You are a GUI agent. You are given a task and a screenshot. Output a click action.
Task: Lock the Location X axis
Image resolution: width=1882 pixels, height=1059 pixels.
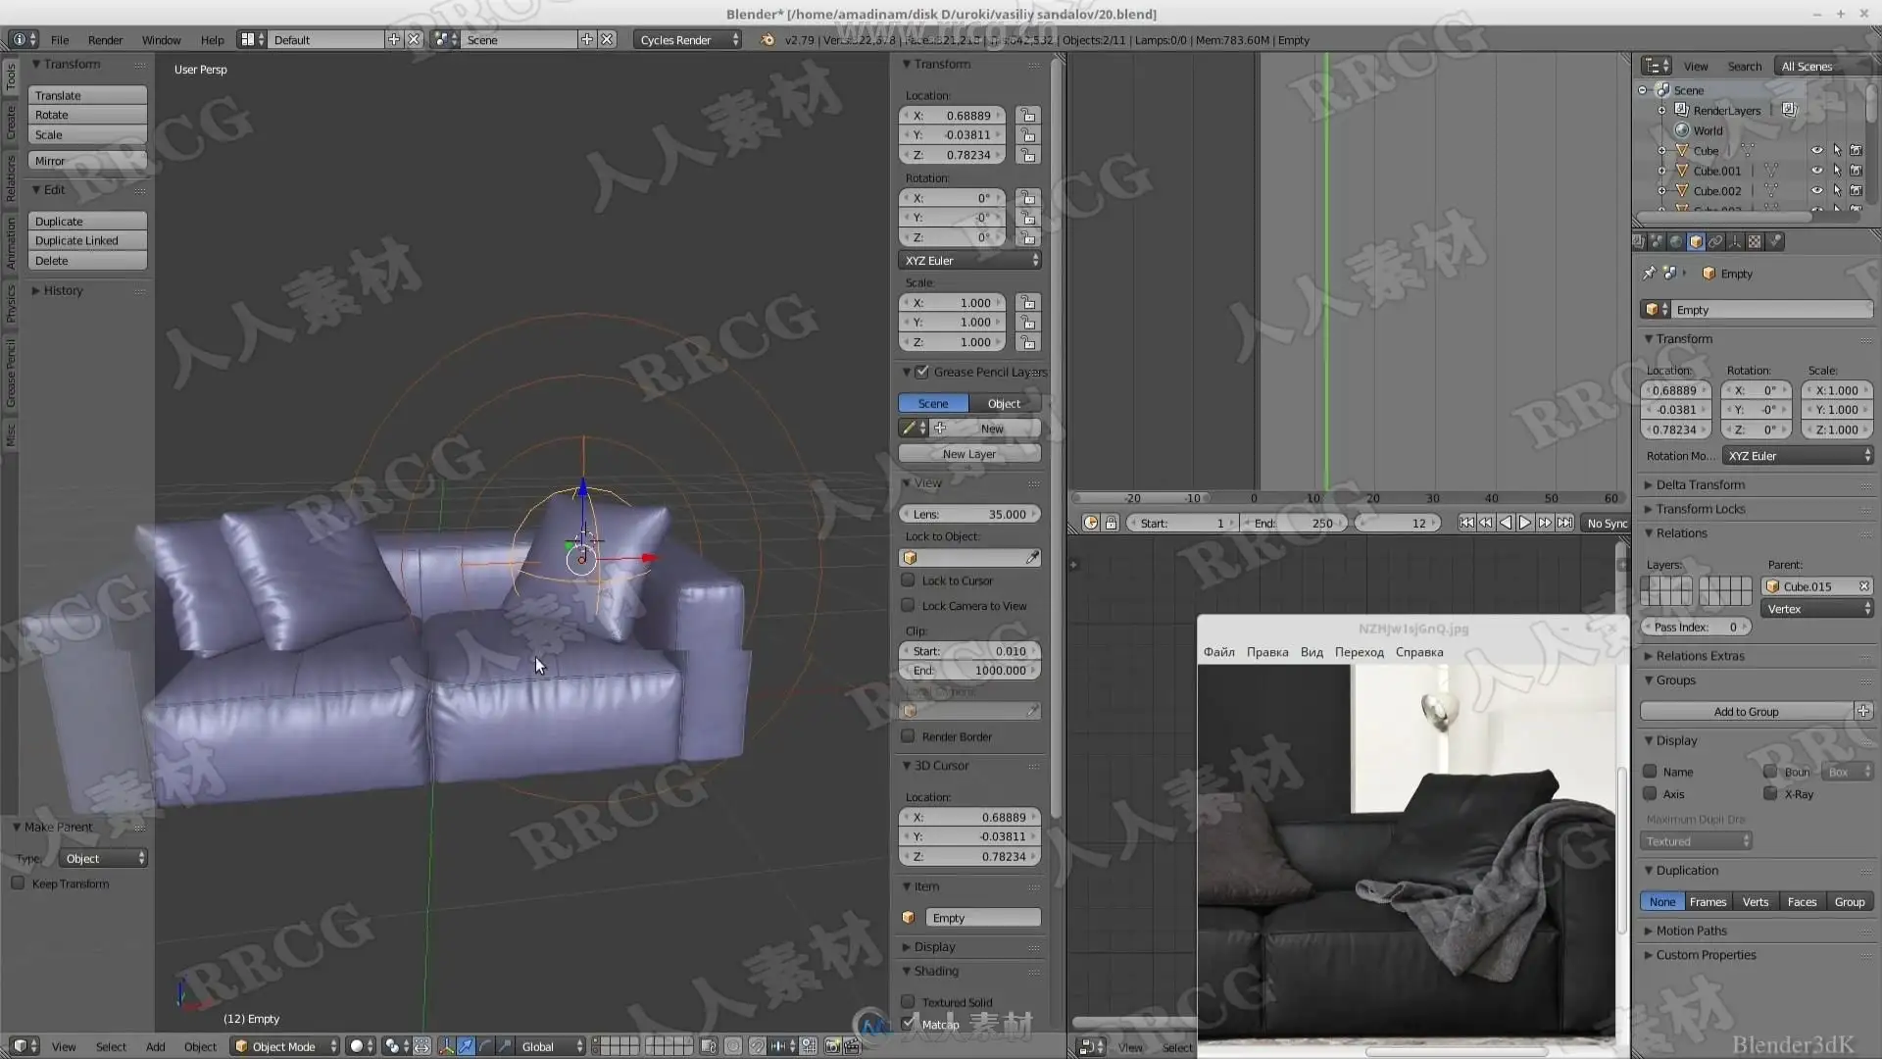click(1027, 116)
